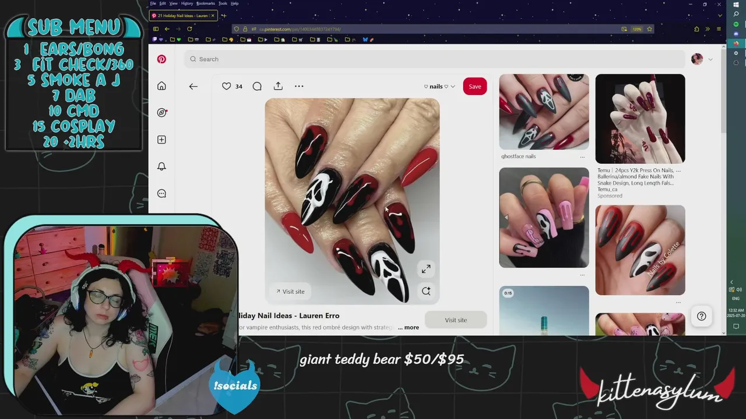Open Pinterest notifications bell

click(161, 166)
